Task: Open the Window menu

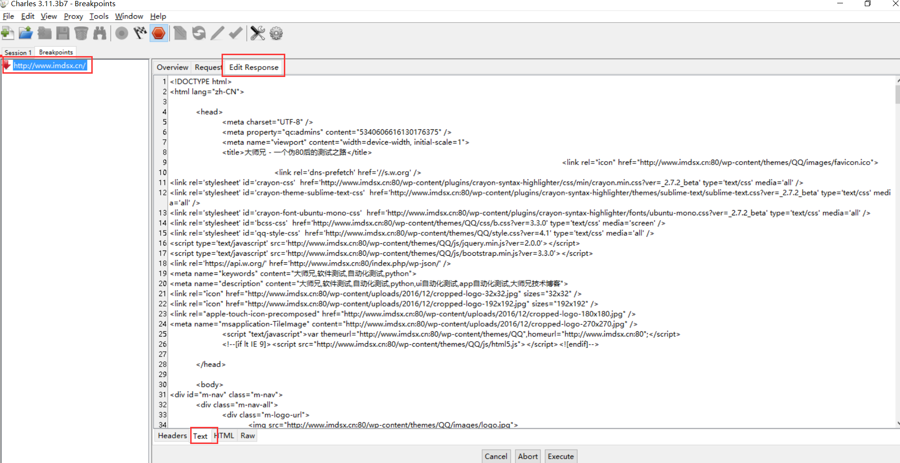Action: tap(129, 16)
